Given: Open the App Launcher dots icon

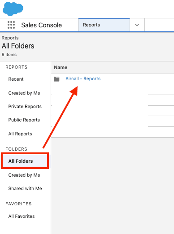Looking at the screenshot, I should (11, 25).
